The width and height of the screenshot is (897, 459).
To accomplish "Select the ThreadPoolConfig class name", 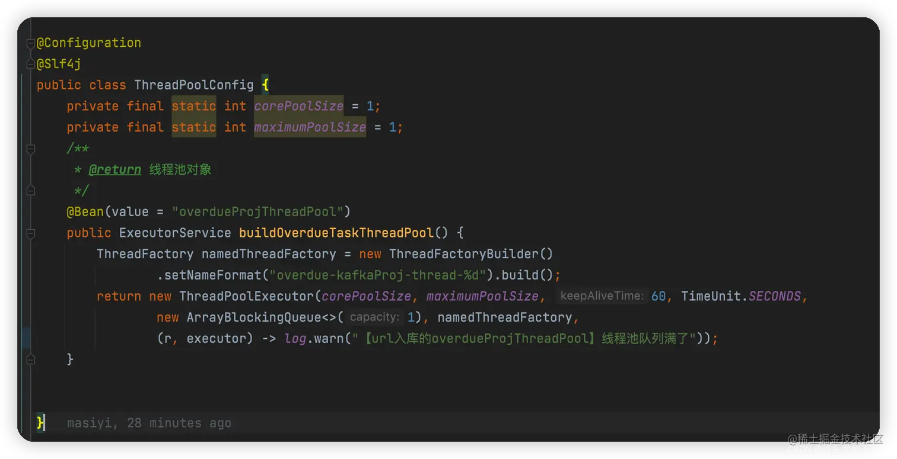I will pos(194,85).
